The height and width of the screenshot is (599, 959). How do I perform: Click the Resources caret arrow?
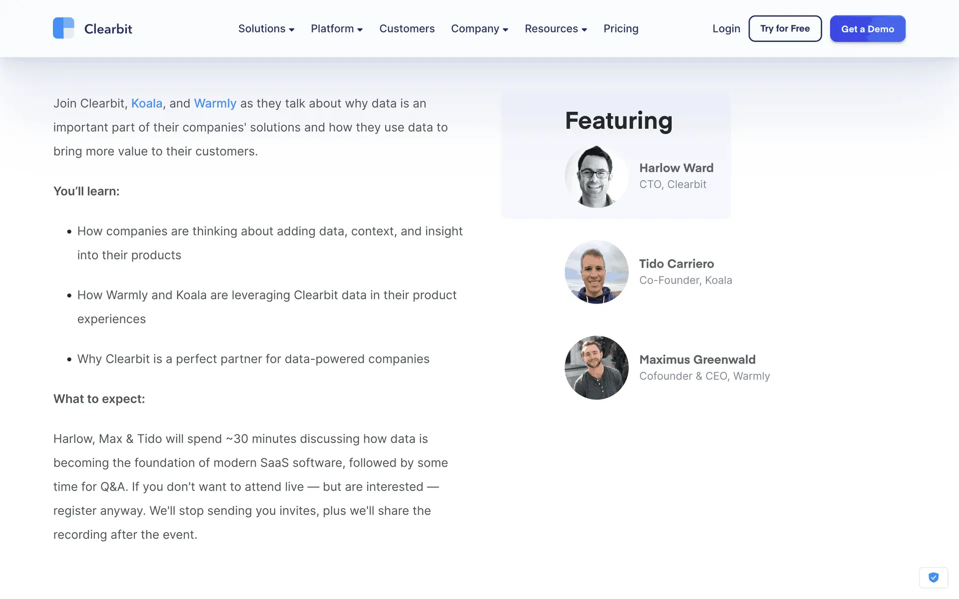584,30
